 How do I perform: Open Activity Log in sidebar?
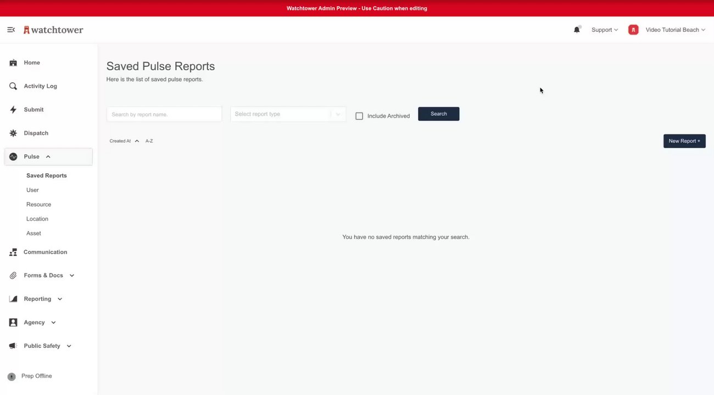click(x=40, y=86)
